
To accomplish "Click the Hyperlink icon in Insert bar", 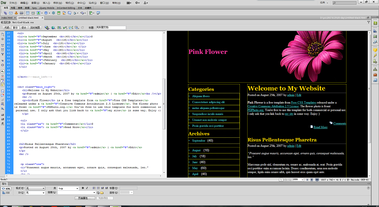I will click(6, 13).
